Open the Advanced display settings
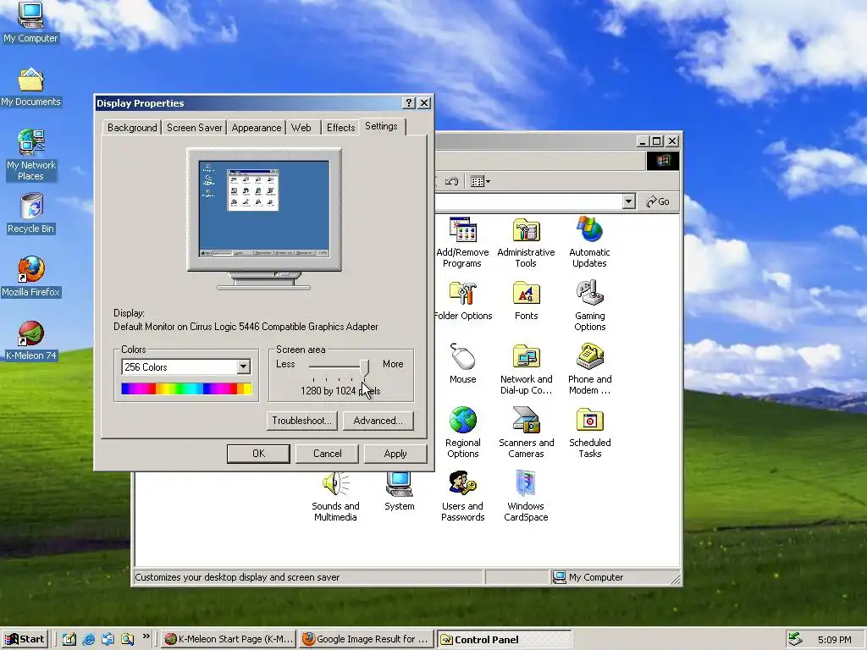Viewport: 867px width, 650px height. click(x=378, y=421)
